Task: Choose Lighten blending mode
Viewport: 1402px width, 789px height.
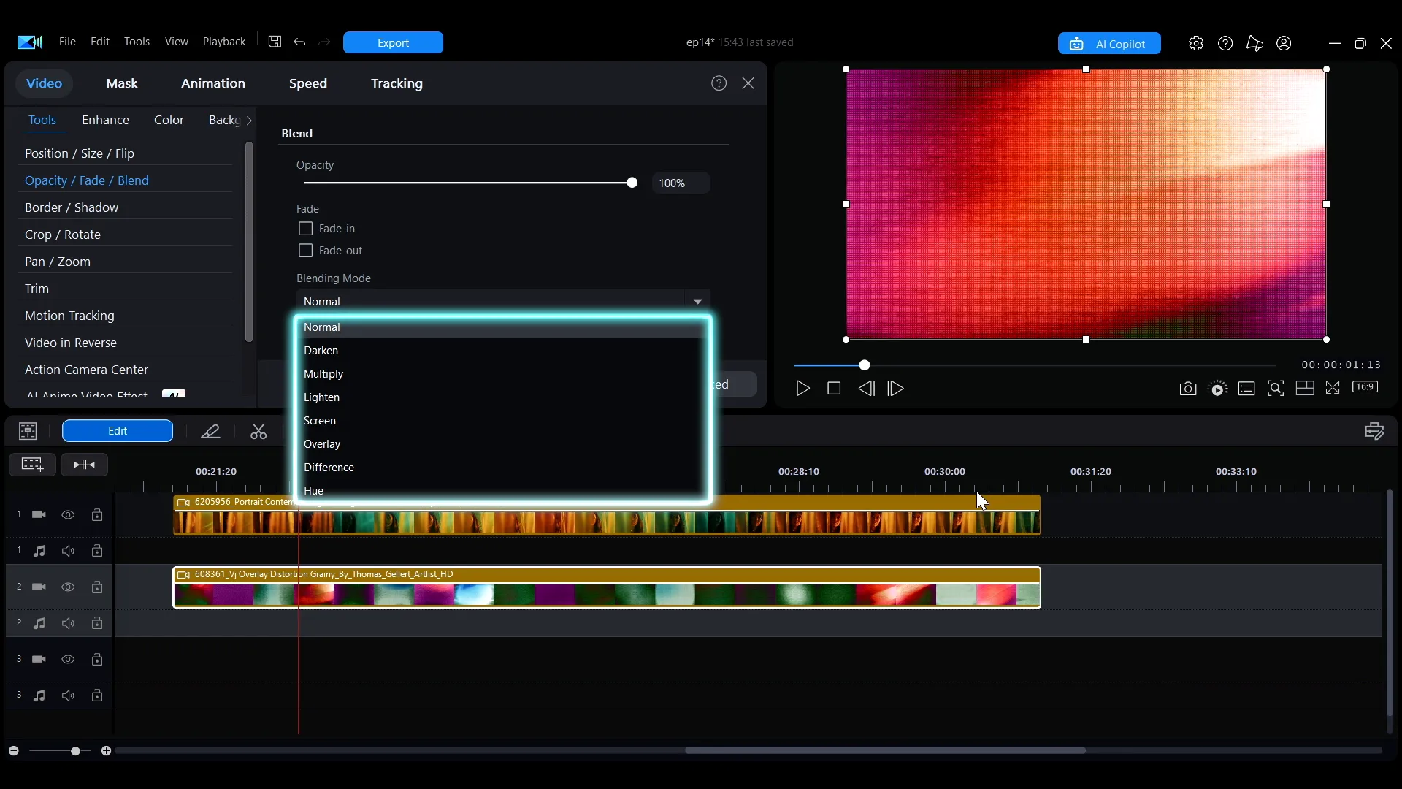Action: coord(502,397)
